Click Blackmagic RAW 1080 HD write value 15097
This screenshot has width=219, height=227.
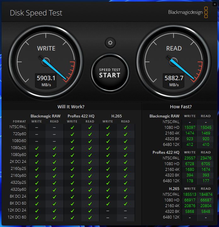190,128
